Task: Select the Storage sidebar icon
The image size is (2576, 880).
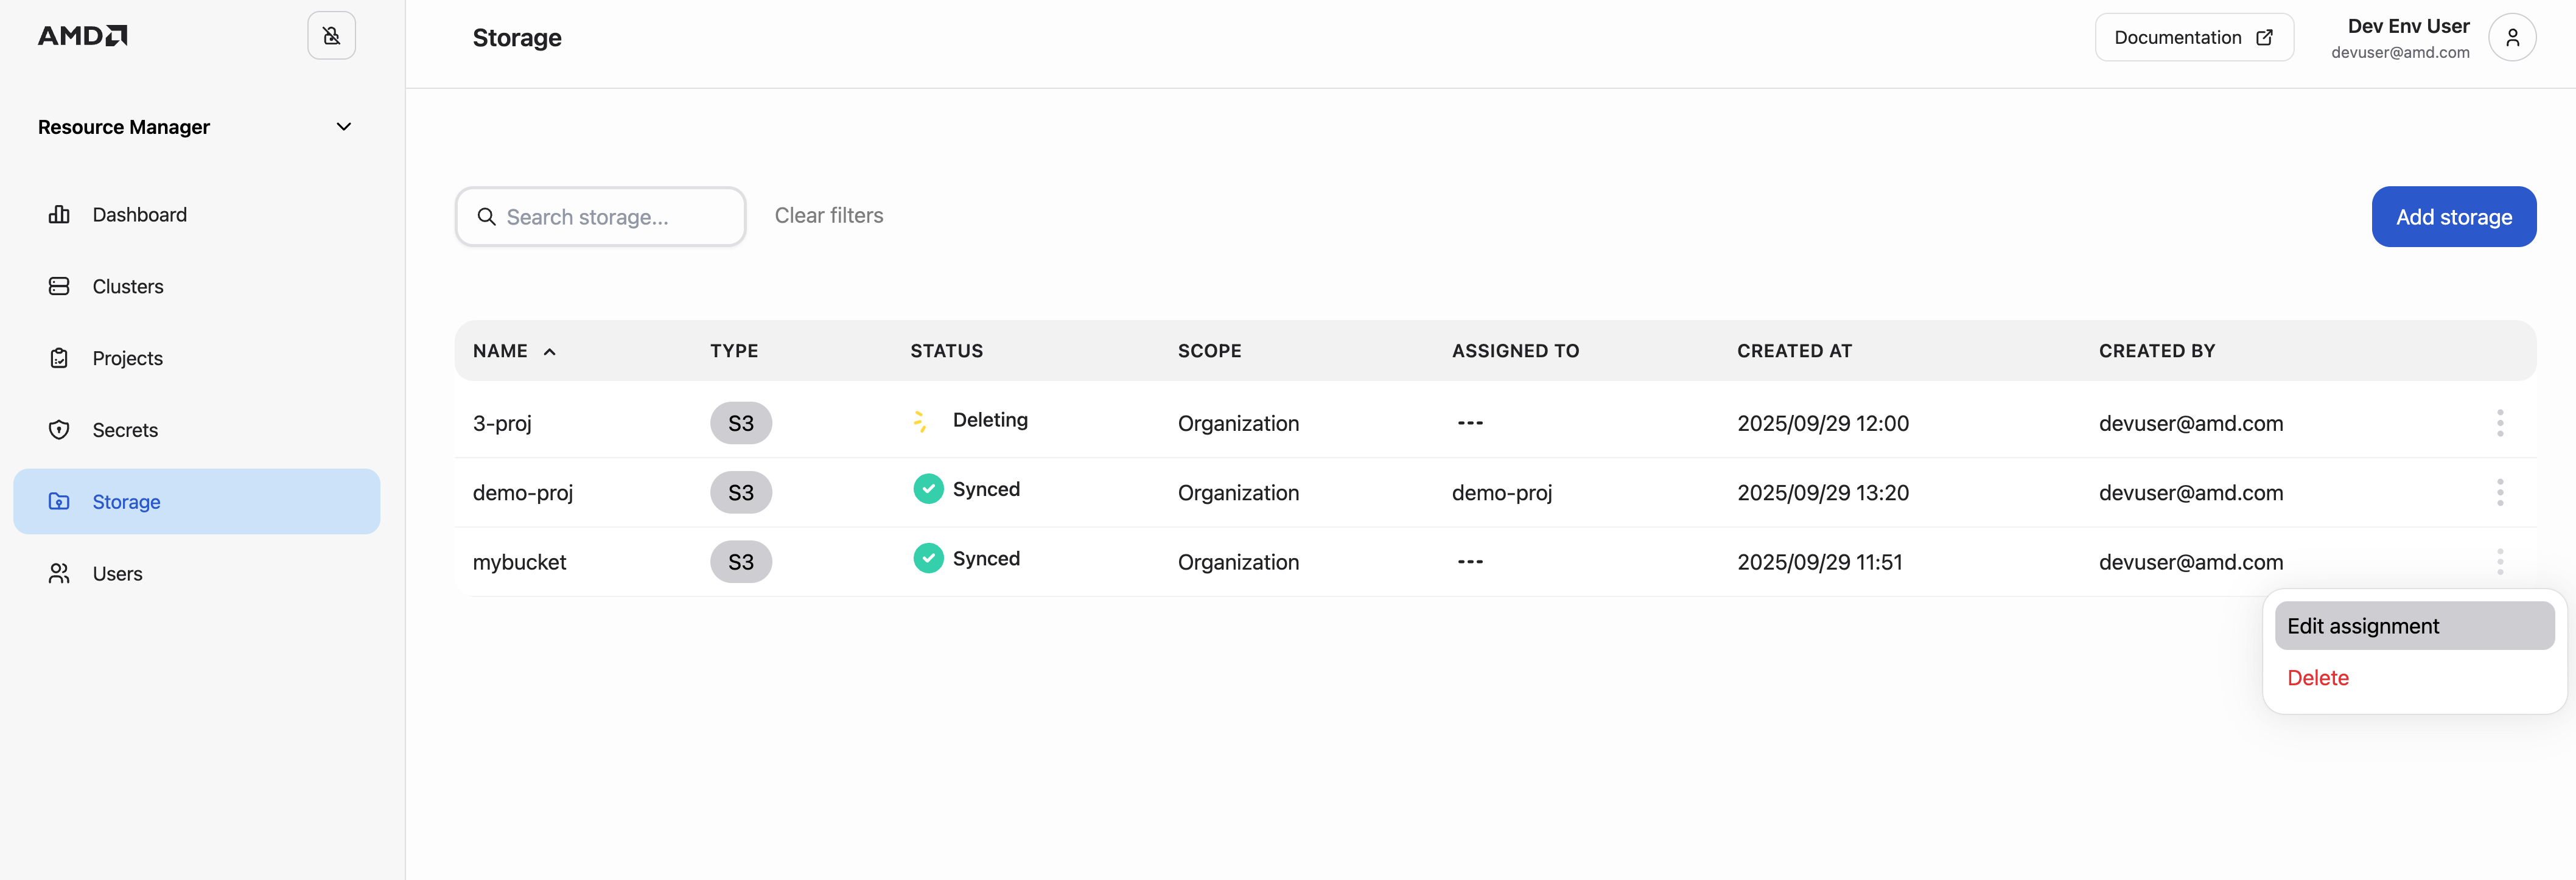Action: (60, 501)
